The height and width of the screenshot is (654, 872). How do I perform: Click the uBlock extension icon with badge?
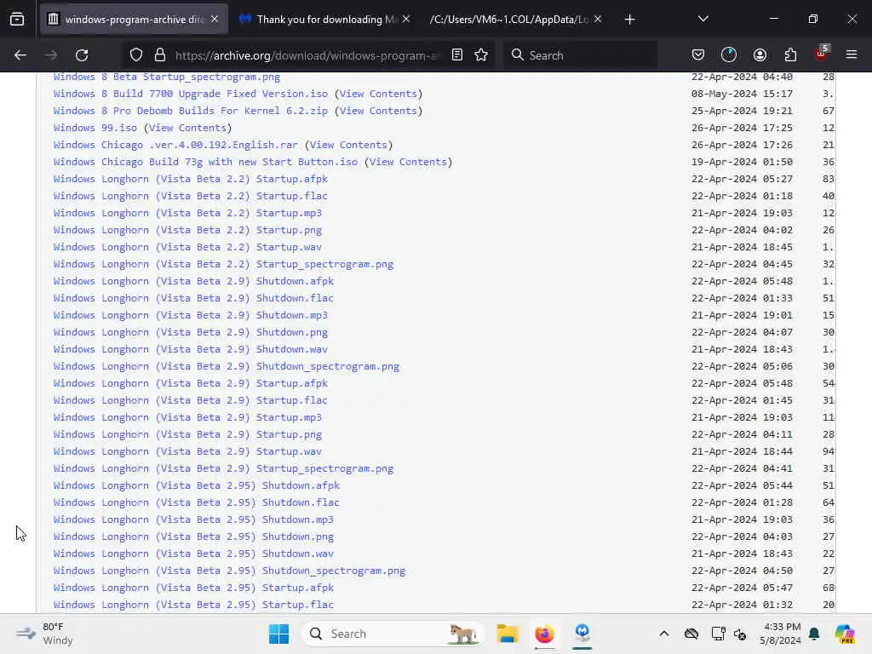pos(822,54)
